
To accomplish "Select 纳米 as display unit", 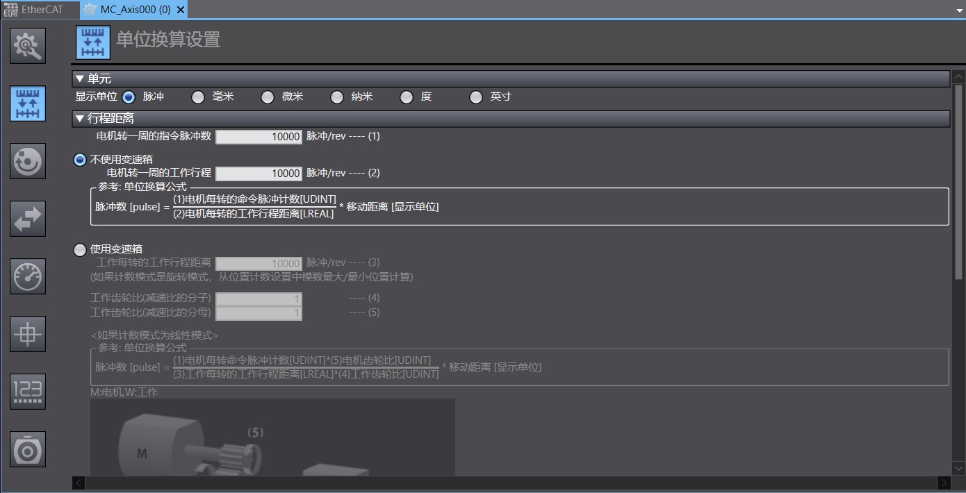I will click(x=337, y=97).
